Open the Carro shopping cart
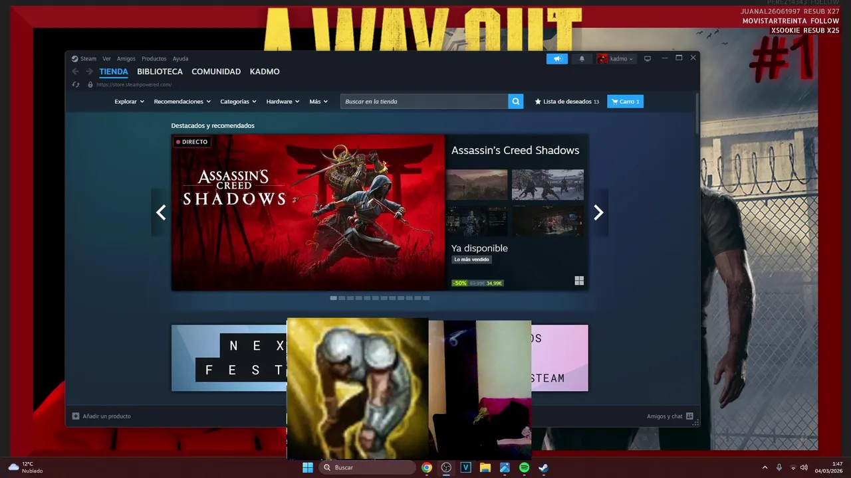 coord(625,102)
